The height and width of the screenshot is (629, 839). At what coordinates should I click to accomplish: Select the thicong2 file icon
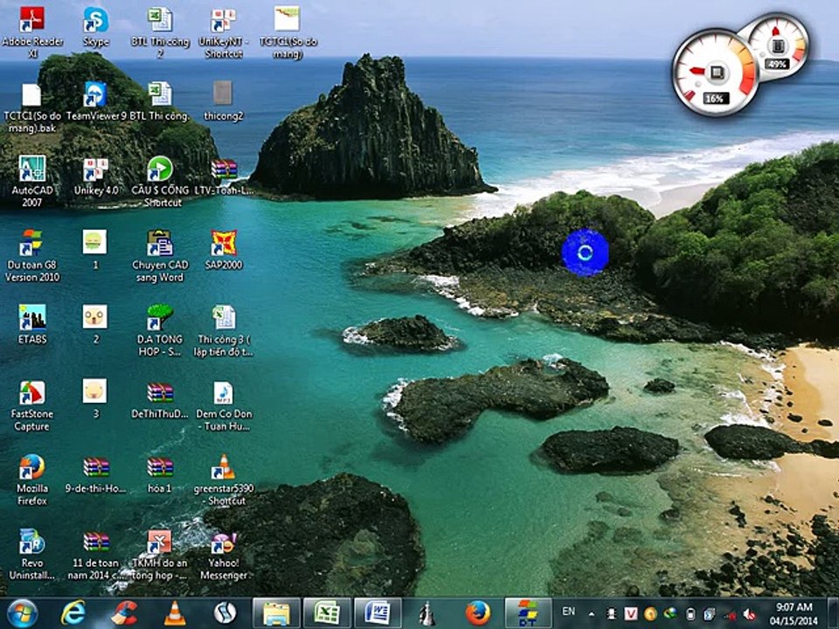[x=223, y=93]
